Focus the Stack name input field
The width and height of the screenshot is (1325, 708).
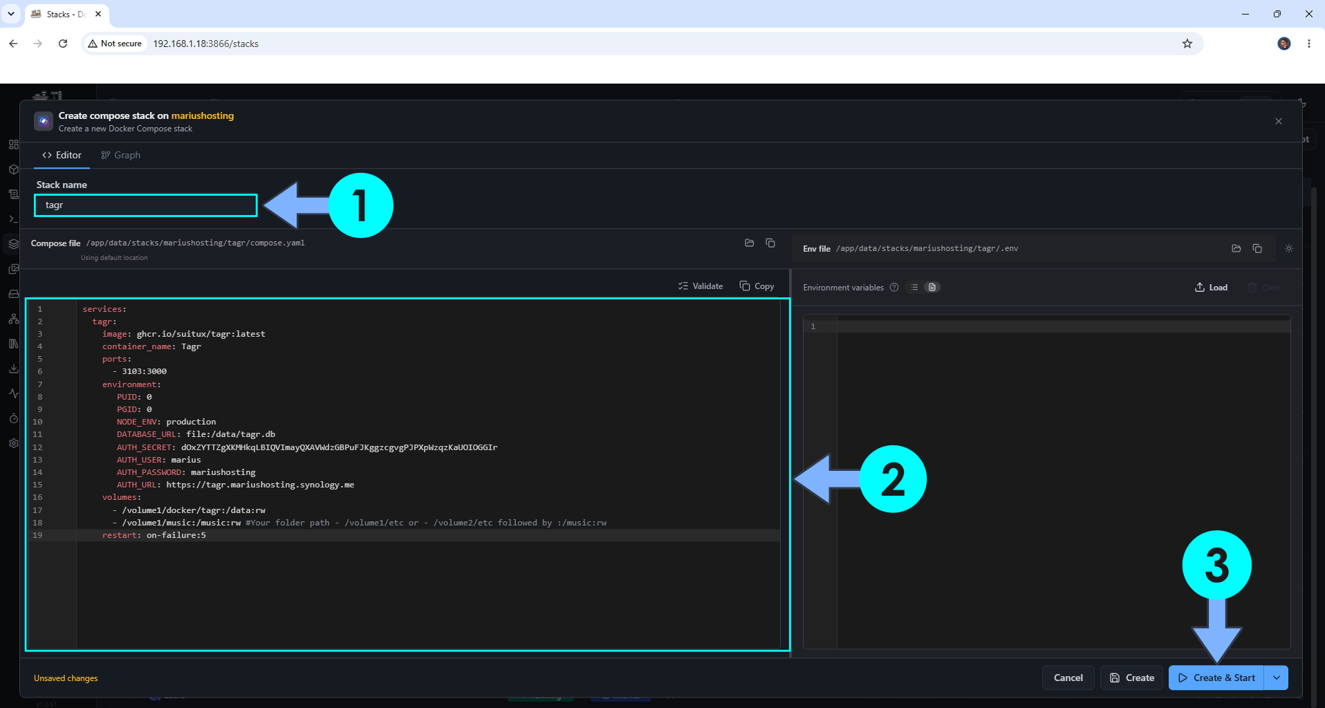[146, 205]
